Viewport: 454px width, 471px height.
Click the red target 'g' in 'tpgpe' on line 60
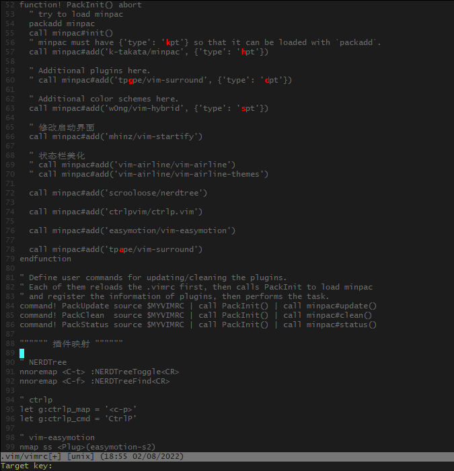(x=130, y=80)
